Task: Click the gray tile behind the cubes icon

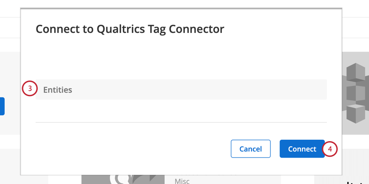Action: 356,93
